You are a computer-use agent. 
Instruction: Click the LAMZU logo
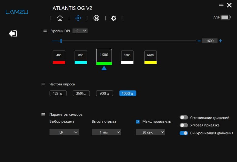17,12
